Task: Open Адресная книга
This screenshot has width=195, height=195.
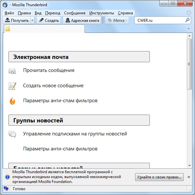Action: point(82,21)
